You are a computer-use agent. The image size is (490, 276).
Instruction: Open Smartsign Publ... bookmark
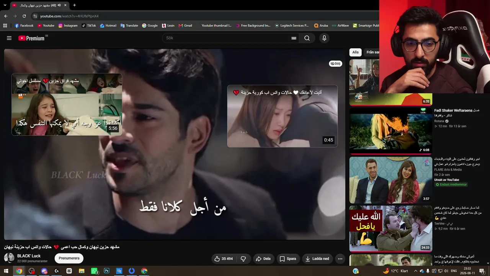pyautogui.click(x=366, y=26)
